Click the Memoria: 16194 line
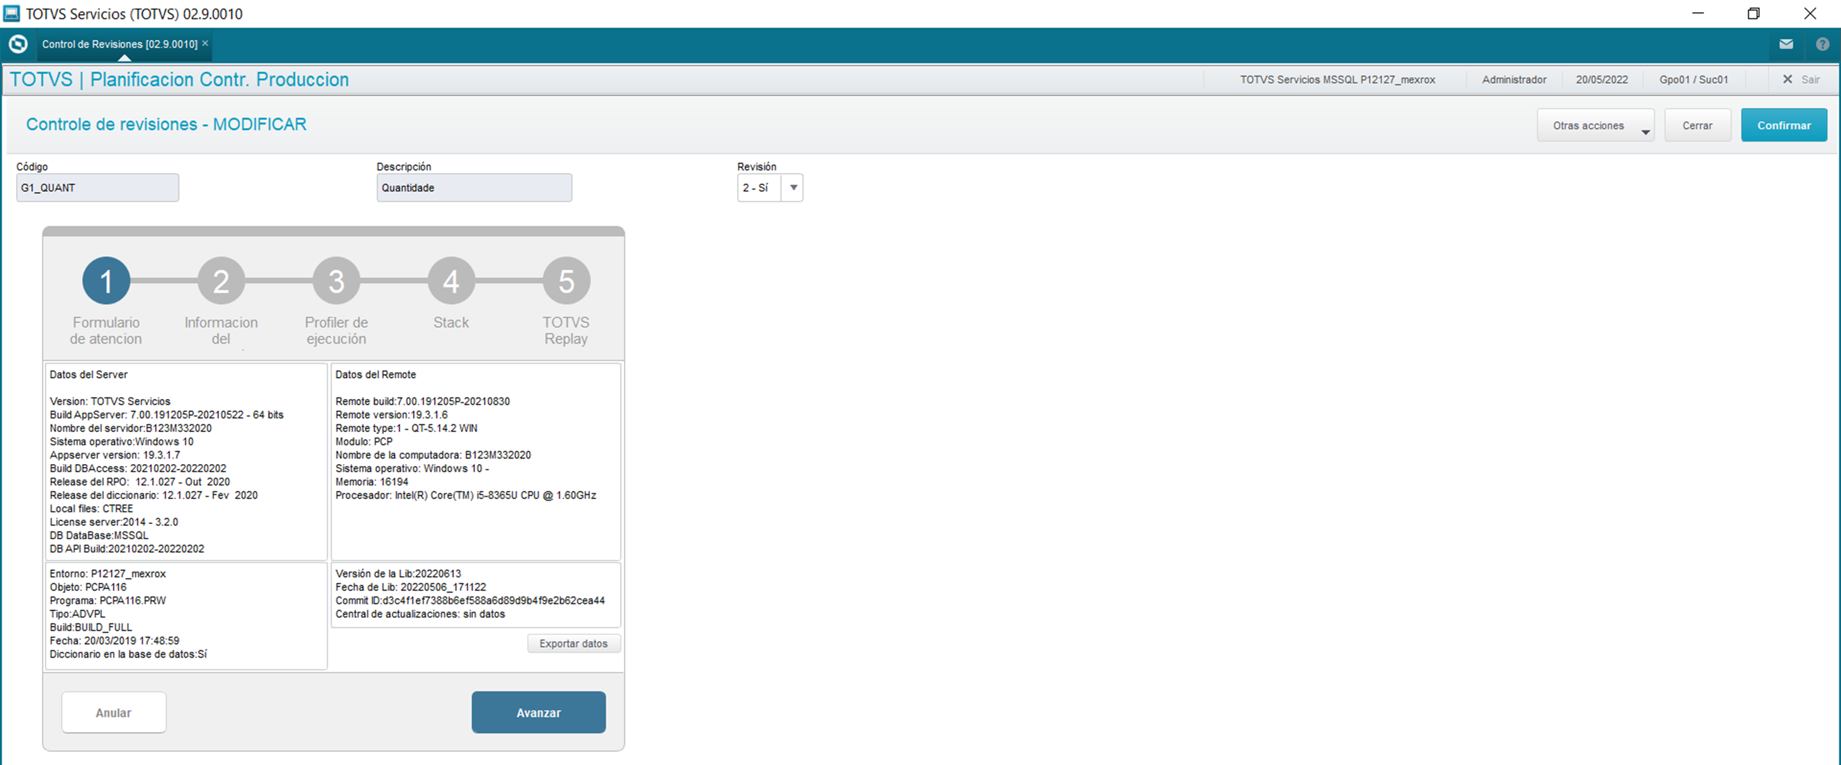Viewport: 1841px width, 765px height. click(372, 482)
